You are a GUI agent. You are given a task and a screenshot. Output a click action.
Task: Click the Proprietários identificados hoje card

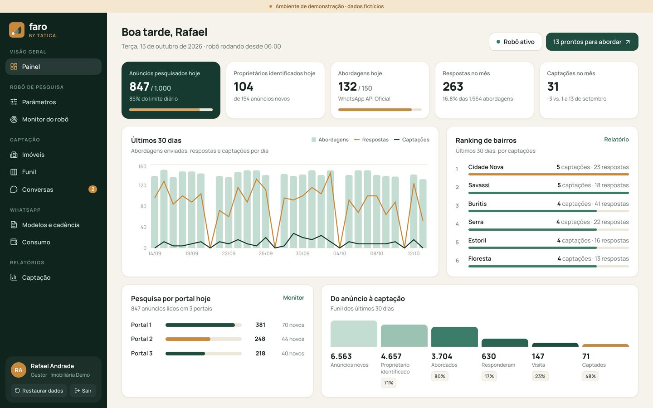click(x=275, y=90)
